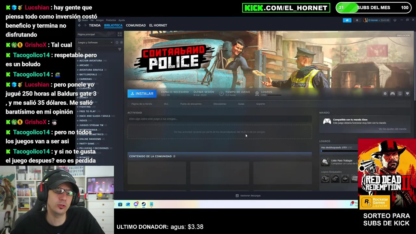The width and height of the screenshot is (416, 234).
Task: Open the Juegos y Software dropdown
Action: point(95,43)
